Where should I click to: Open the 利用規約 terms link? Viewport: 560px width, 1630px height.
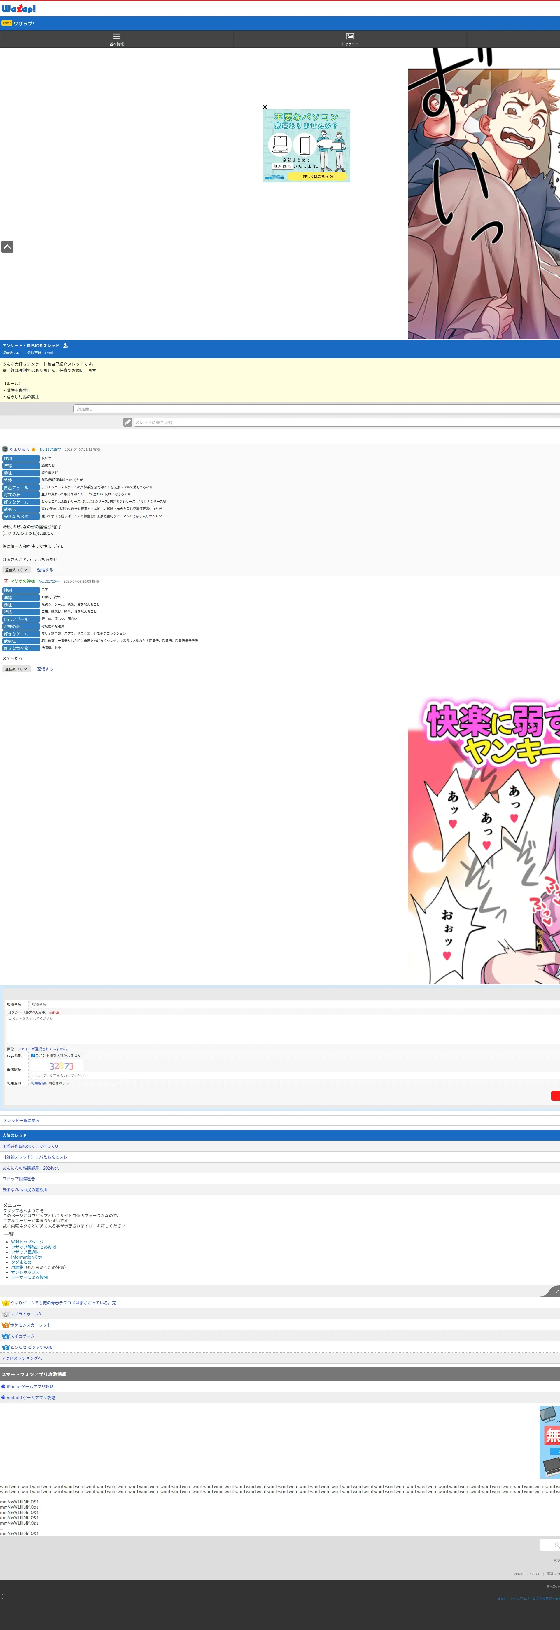pyautogui.click(x=37, y=1083)
